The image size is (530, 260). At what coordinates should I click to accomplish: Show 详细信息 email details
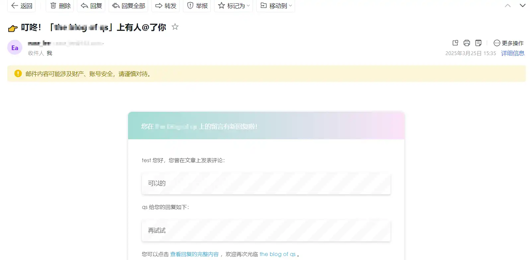pyautogui.click(x=512, y=53)
